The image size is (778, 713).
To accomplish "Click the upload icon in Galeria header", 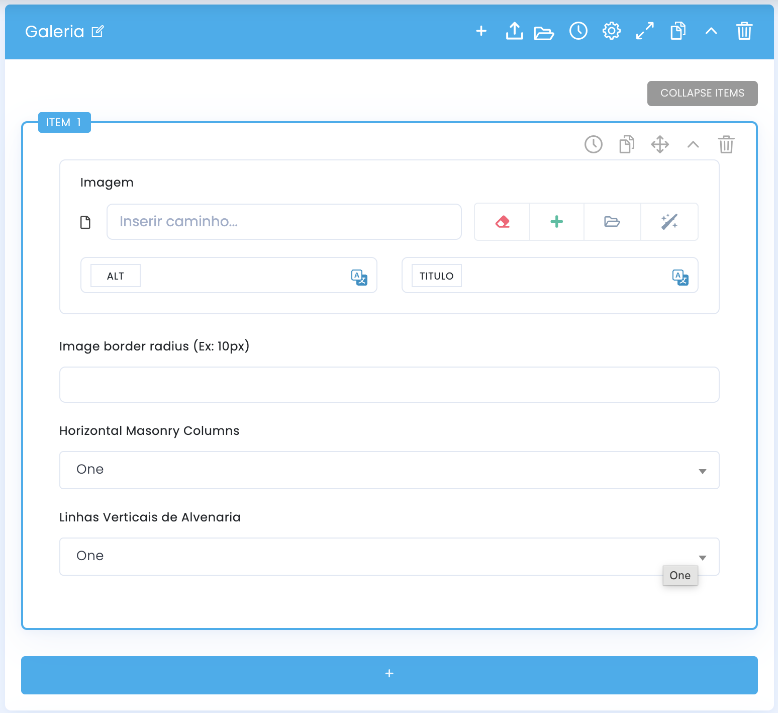I will click(x=514, y=31).
